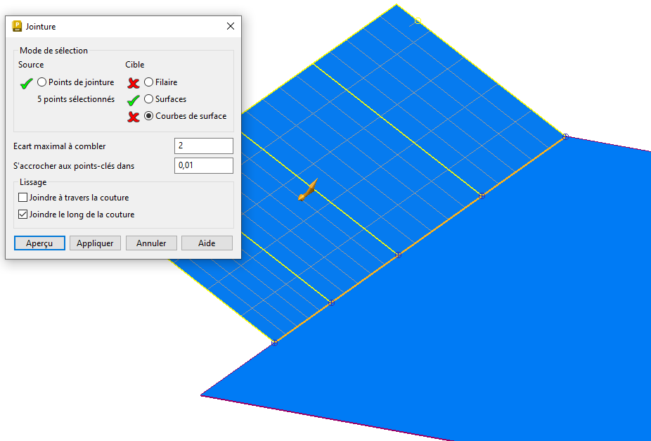
Task: Focus the S'accrocher aux points-clés field
Action: coord(203,166)
